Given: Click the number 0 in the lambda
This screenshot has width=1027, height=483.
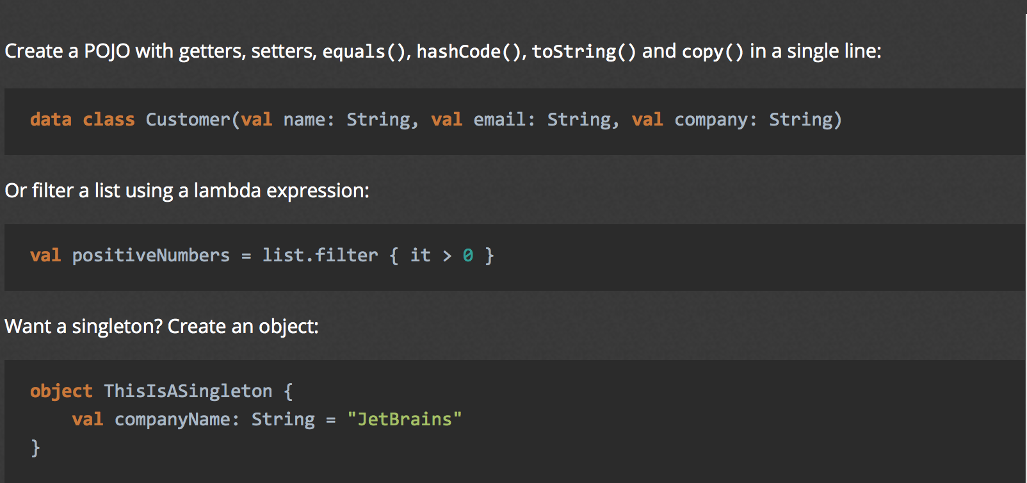Looking at the screenshot, I should 468,256.
